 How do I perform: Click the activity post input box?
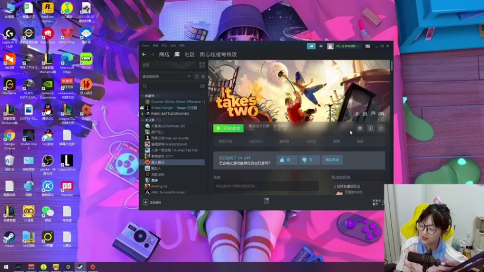(x=266, y=186)
